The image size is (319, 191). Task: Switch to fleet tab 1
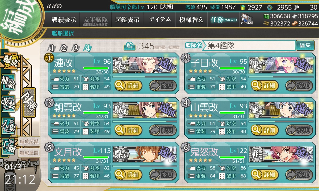[52, 48]
